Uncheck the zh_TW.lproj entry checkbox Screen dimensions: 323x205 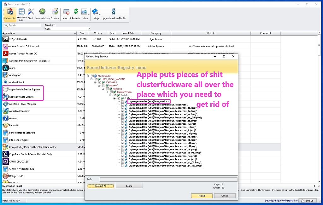tap(123, 166)
